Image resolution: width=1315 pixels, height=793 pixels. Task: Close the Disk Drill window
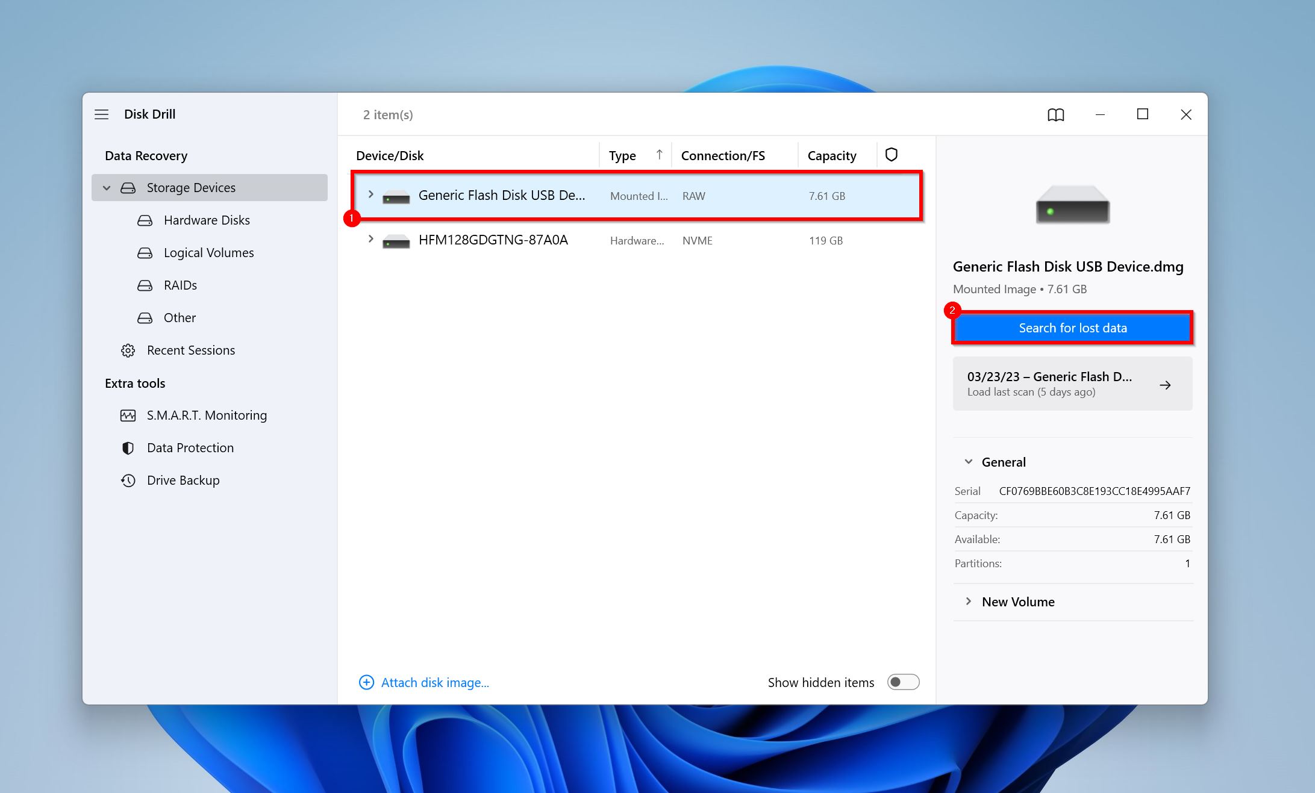pyautogui.click(x=1185, y=114)
